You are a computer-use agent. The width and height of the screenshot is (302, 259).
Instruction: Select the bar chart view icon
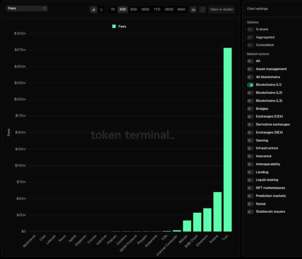pyautogui.click(x=94, y=9)
